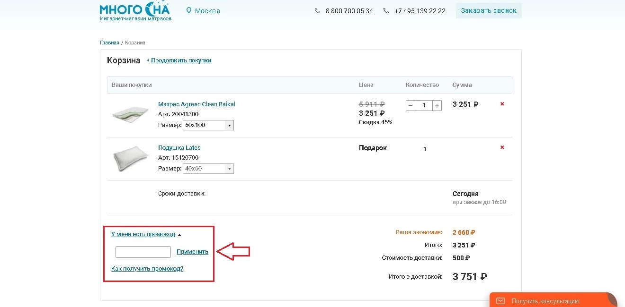
Task: Click 'Подарок' gift label
Action: tap(373, 148)
